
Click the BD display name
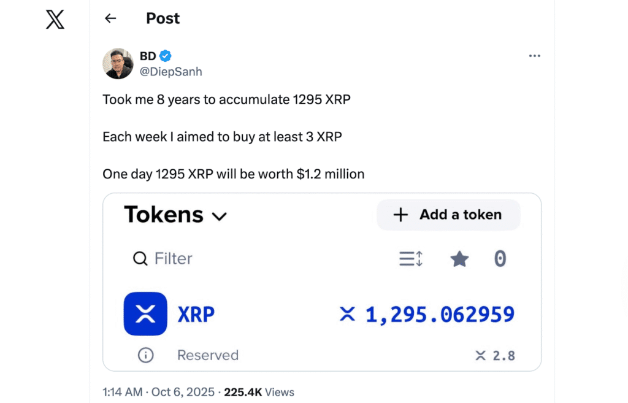148,56
